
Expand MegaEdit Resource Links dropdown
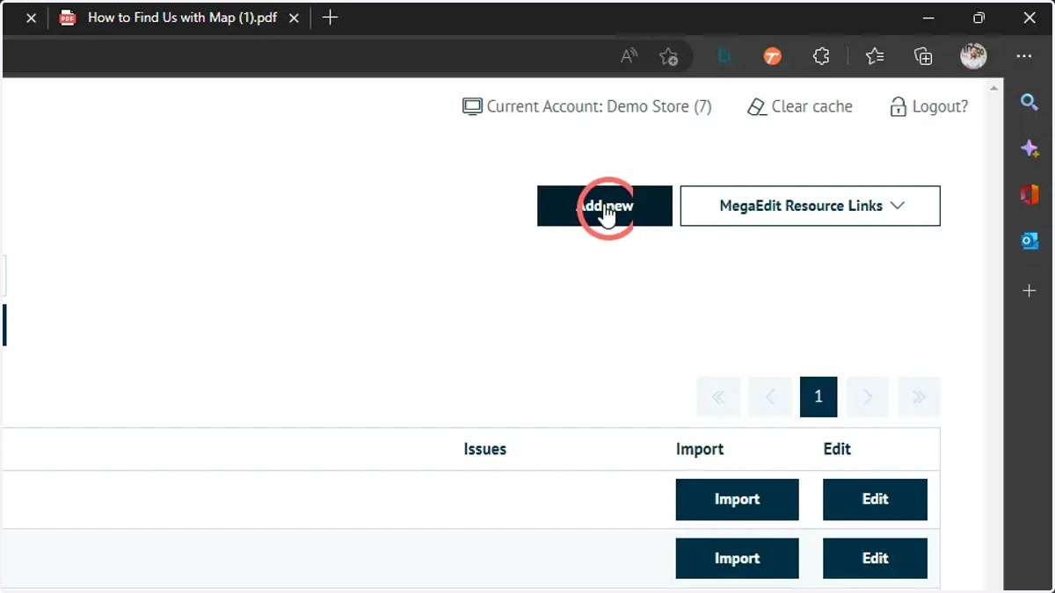(x=811, y=206)
